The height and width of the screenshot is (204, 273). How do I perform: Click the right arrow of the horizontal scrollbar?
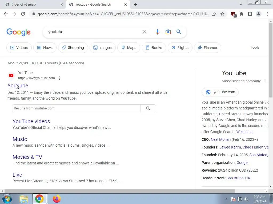point(266,191)
